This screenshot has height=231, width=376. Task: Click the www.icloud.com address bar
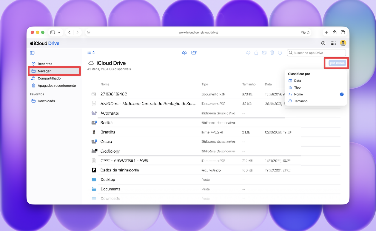pyautogui.click(x=198, y=32)
